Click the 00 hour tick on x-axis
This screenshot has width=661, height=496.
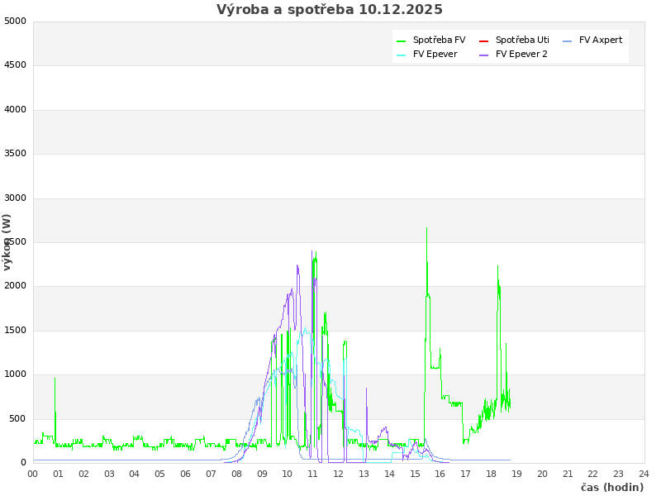coord(33,474)
